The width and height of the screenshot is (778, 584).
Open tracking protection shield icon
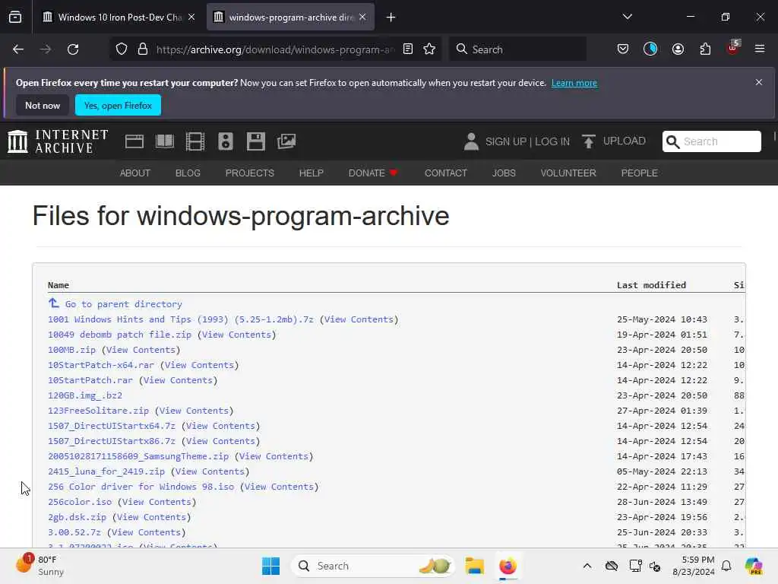click(122, 49)
